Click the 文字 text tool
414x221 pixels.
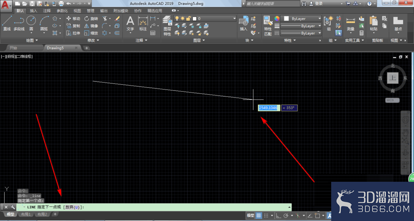(130, 24)
